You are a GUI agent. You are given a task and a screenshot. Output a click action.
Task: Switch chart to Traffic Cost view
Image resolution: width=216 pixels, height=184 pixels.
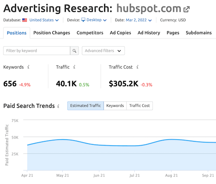[x=140, y=106]
